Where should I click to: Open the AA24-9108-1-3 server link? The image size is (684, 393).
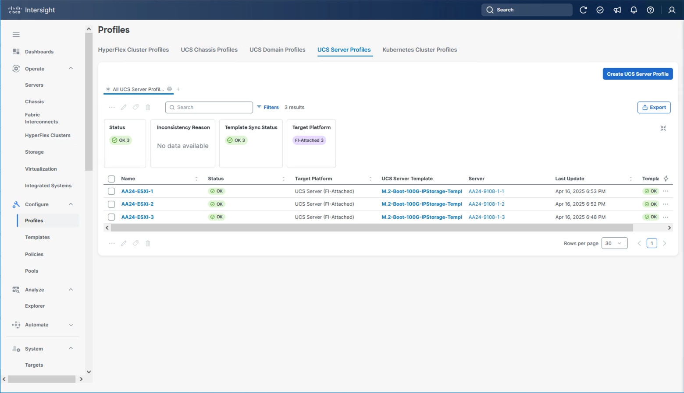(486, 217)
